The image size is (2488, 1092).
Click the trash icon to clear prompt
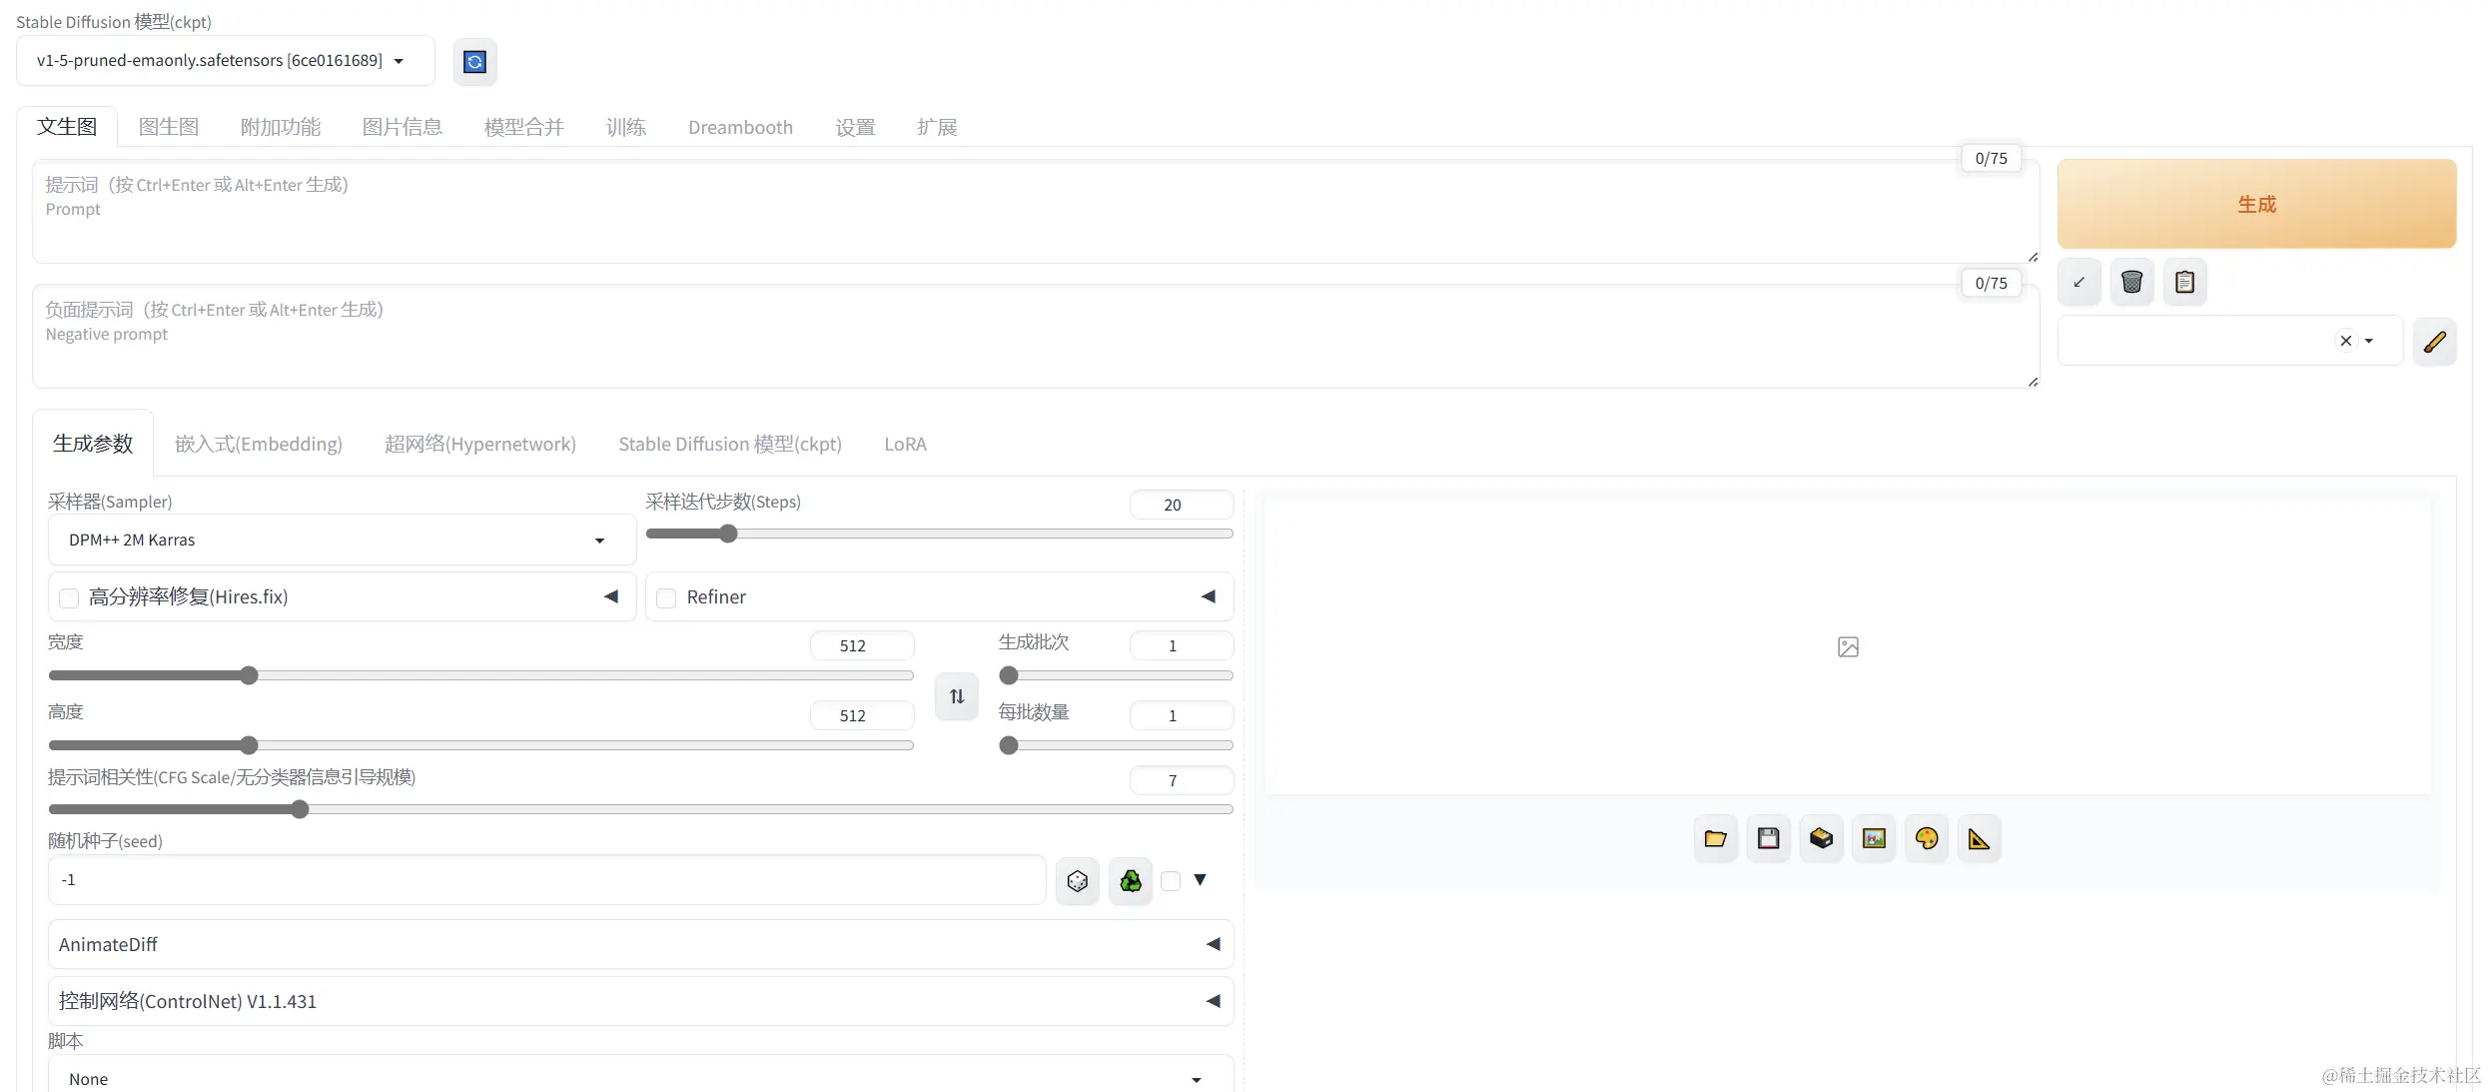pos(2131,282)
